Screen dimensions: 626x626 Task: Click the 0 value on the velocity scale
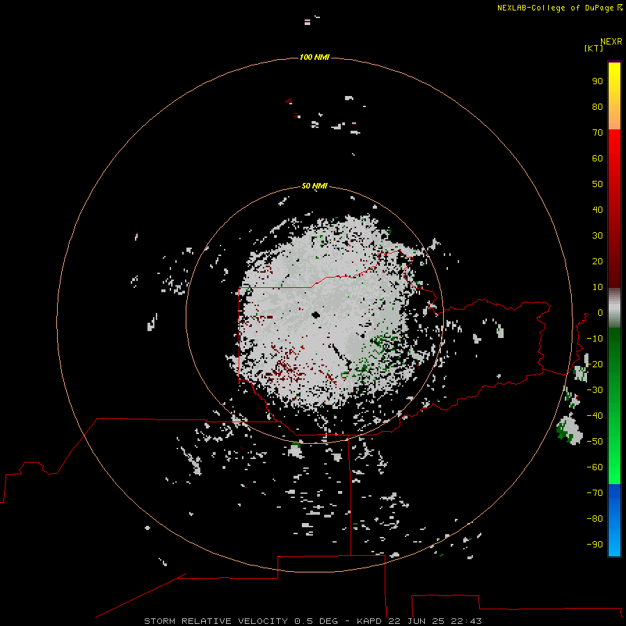[x=600, y=313]
